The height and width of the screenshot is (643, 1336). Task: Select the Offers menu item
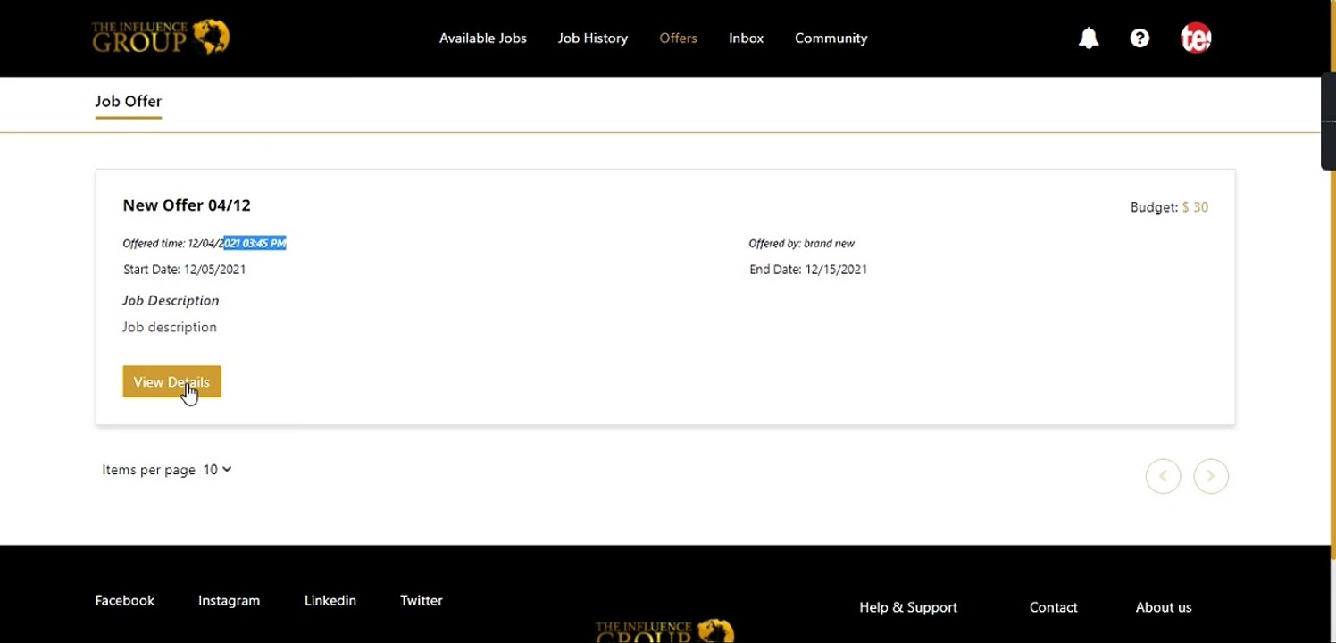pos(678,38)
